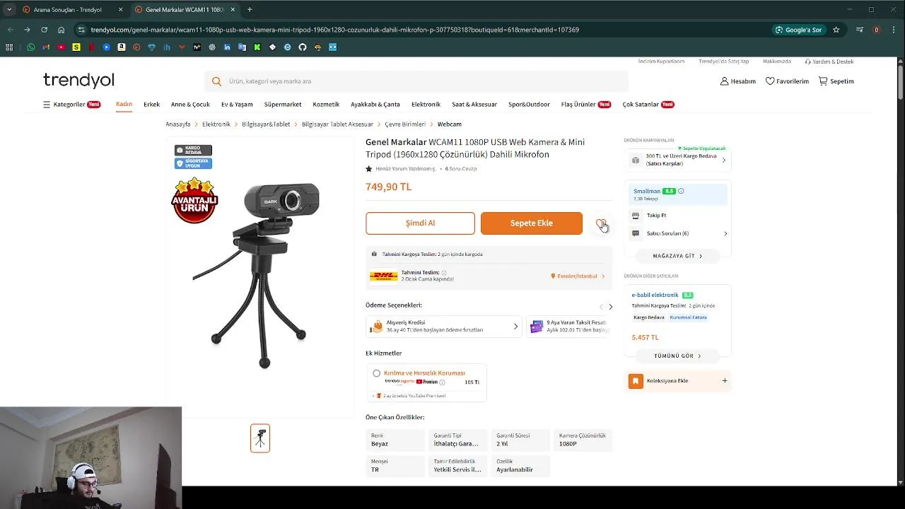905x509 pixels.
Task: Click the Tahmini Teslim info icon
Action: [444, 272]
